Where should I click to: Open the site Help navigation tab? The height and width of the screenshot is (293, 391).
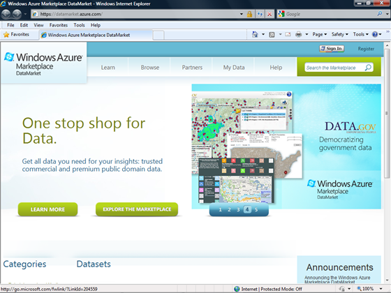[276, 67]
